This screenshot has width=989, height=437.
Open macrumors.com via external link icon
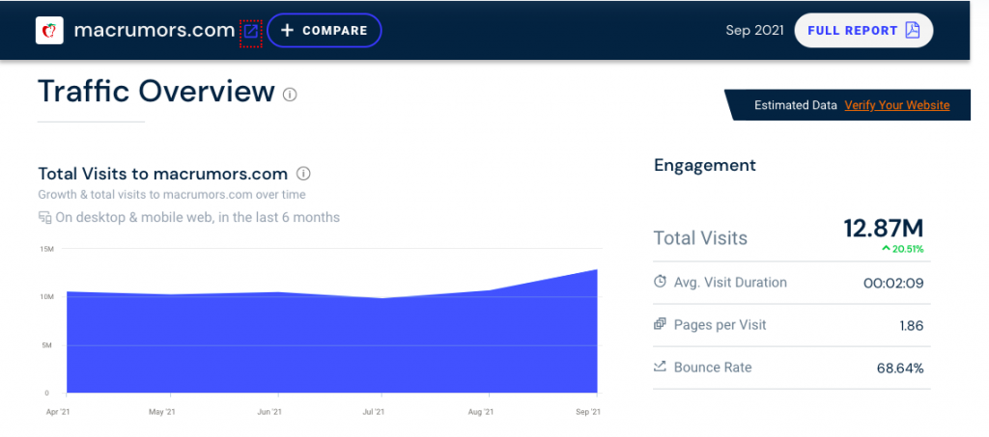pyautogui.click(x=250, y=31)
